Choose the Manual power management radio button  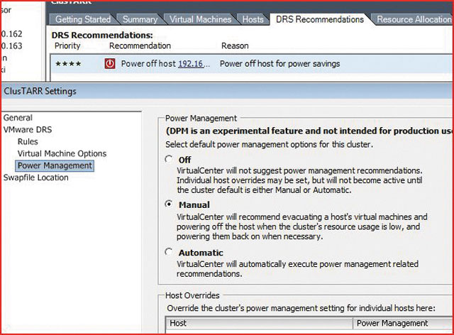click(169, 204)
